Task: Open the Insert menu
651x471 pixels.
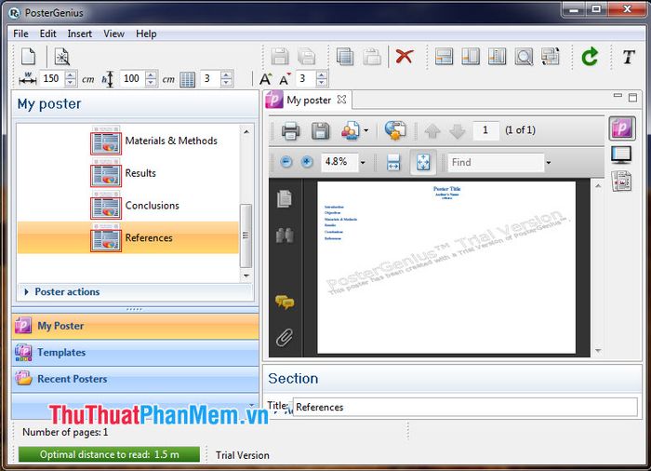Action: coord(79,34)
